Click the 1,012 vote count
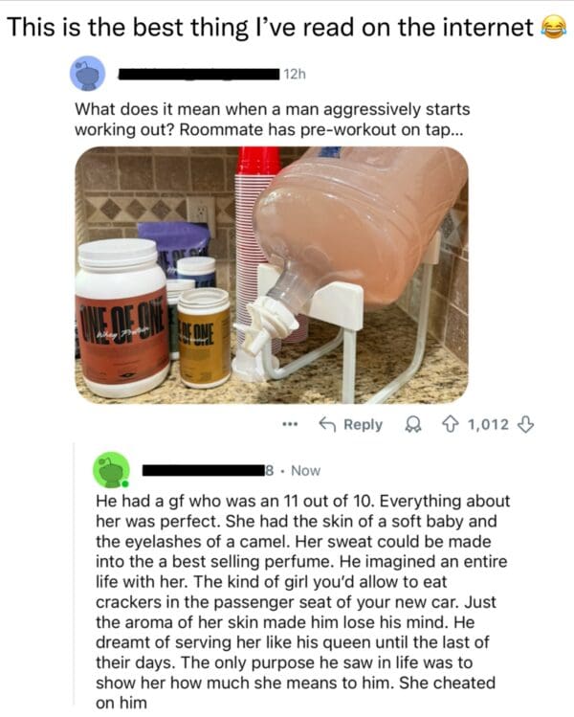 pos(488,425)
